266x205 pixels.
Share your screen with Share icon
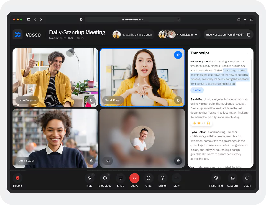(121, 178)
